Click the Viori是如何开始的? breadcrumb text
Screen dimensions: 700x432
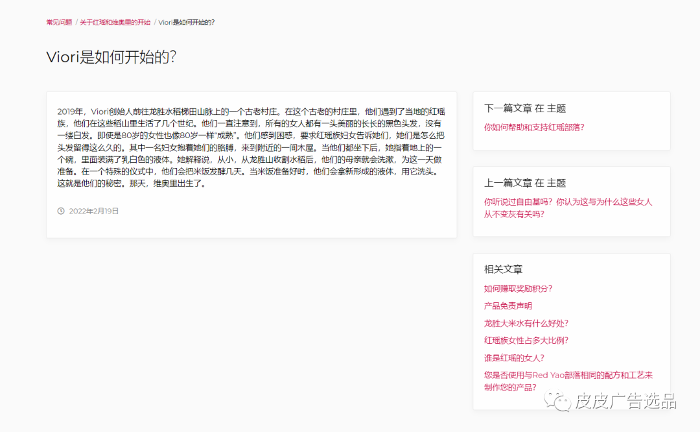tap(186, 22)
